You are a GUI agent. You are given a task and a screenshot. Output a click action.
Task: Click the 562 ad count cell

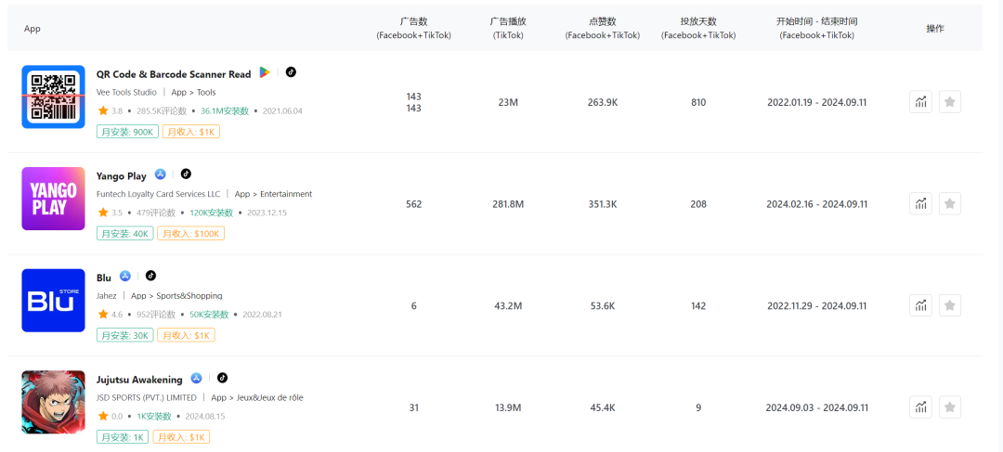(x=414, y=204)
